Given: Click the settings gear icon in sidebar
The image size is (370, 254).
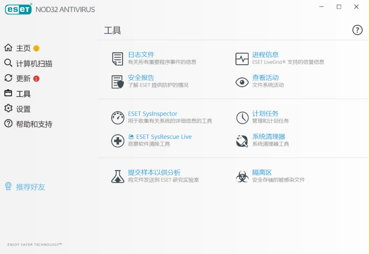Looking at the screenshot, I should click(x=8, y=108).
